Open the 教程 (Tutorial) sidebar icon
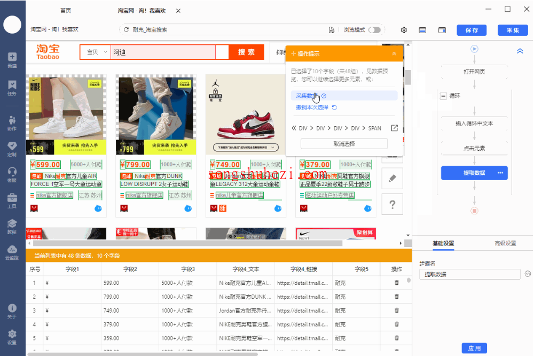Screen dimensions: 534x356 pyautogui.click(x=12, y=227)
